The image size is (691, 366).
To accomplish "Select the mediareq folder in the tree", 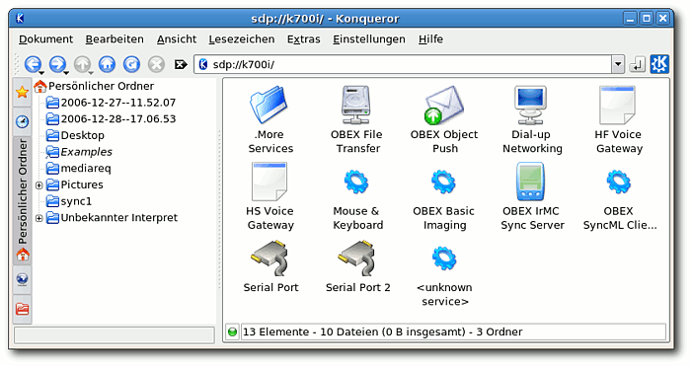I will 86,169.
